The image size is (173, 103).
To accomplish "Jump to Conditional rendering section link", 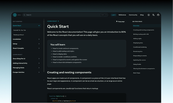I will tap(140, 47).
